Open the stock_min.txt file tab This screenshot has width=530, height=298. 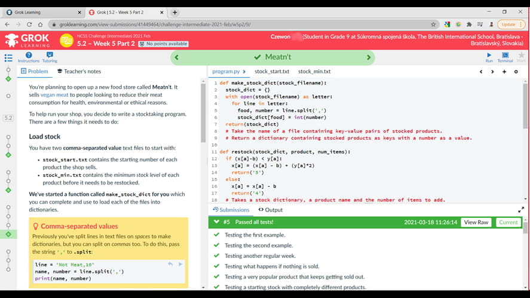coord(314,72)
